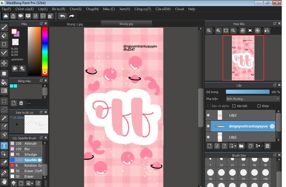286x187 pixels.
Task: Hide the top Lớp2 layer
Action: pos(208,115)
